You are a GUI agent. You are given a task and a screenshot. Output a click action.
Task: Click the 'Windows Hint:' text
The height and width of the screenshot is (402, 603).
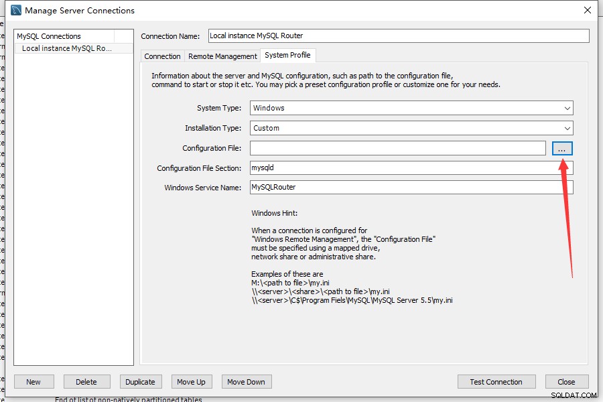coord(275,213)
